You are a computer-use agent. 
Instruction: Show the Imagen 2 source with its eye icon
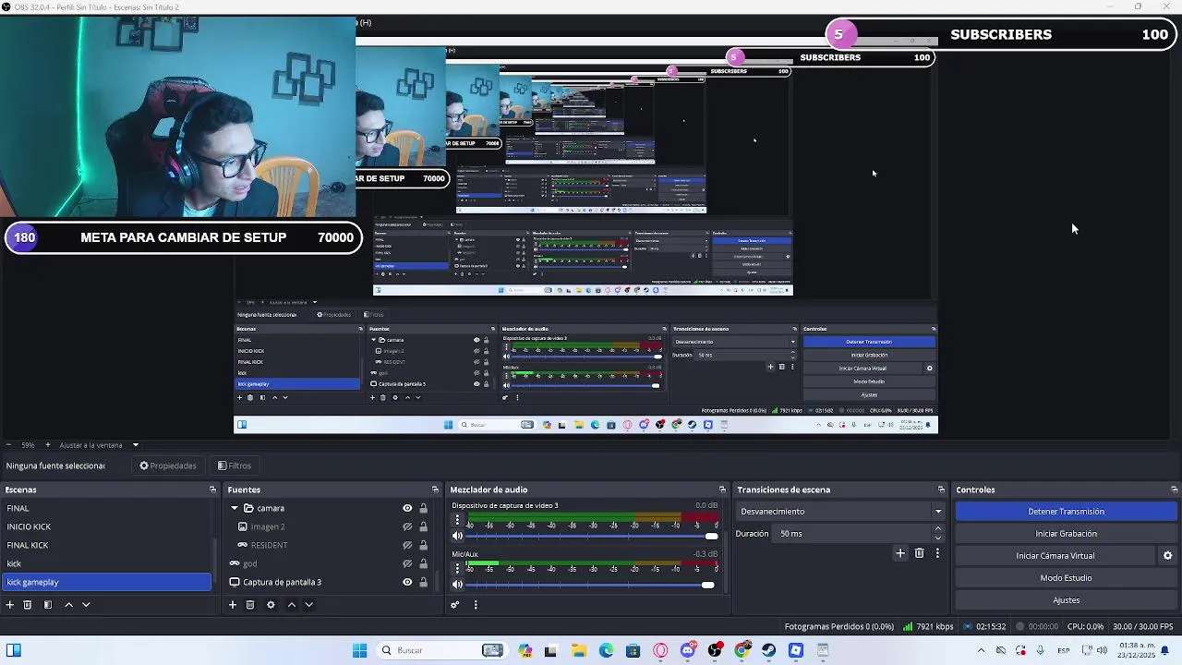[x=407, y=526]
